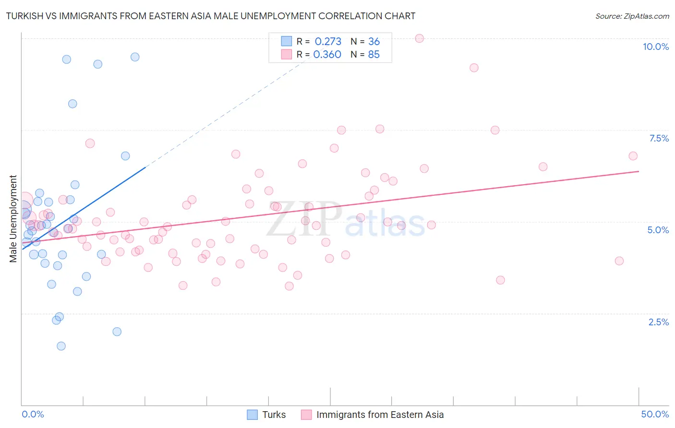This screenshot has height=428, width=675.
Task: Click the rightmost pink data point near 6.8%
Action: coord(633,156)
